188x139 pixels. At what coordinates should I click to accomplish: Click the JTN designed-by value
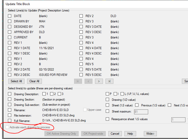pyautogui.click(x=41, y=26)
